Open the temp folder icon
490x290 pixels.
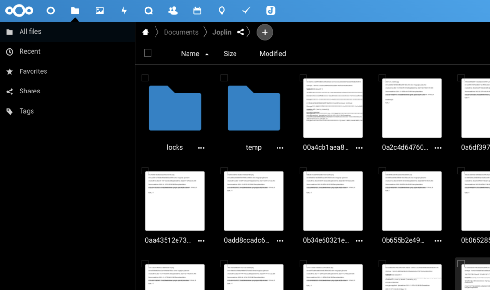click(x=254, y=108)
